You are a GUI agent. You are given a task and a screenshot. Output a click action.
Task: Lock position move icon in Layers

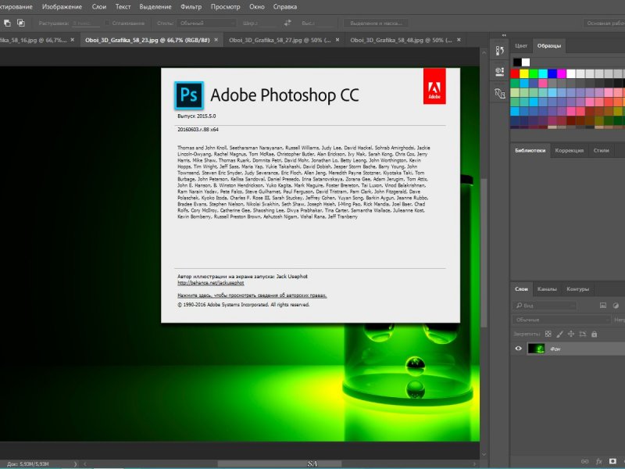(571, 334)
